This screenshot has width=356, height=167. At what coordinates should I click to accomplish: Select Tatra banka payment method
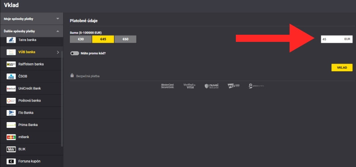(31, 40)
